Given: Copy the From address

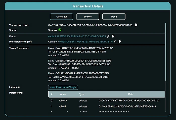Looking at the screenshot, I should click(x=113, y=36).
